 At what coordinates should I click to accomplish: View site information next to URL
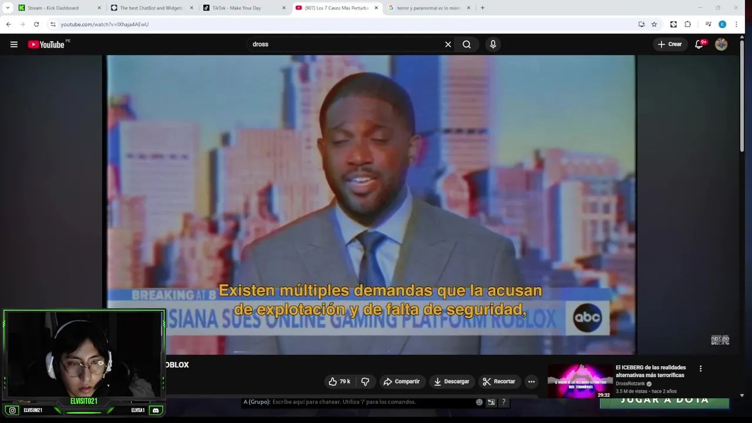[x=53, y=24]
